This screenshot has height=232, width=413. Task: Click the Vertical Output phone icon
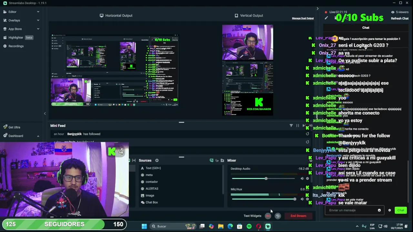click(237, 15)
